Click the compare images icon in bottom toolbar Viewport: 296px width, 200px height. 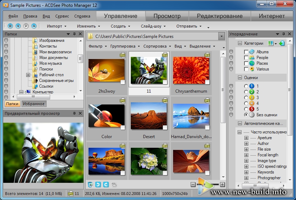tap(114, 185)
